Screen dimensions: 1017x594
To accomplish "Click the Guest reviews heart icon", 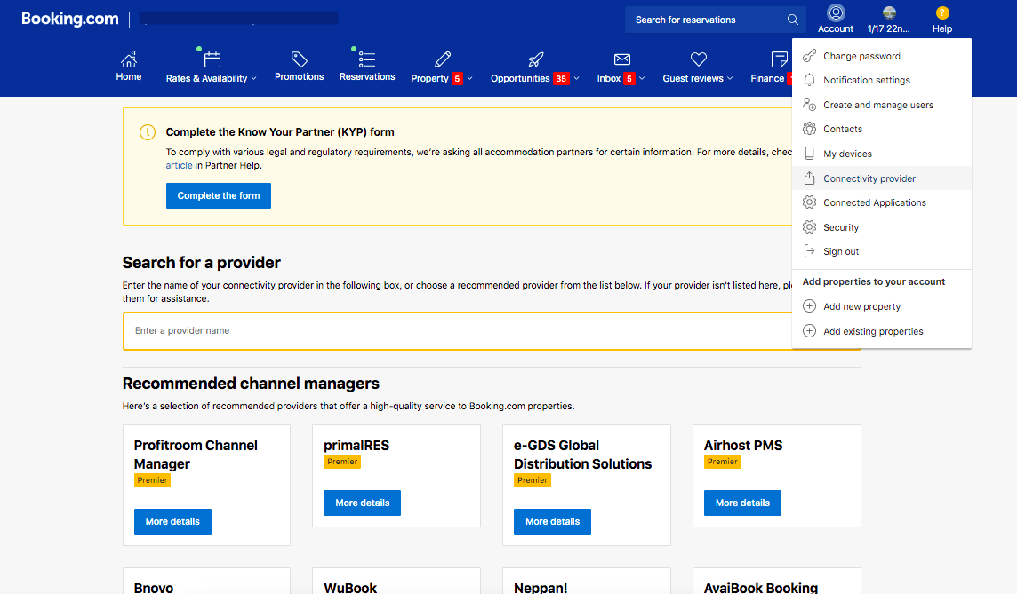I will tap(699, 59).
